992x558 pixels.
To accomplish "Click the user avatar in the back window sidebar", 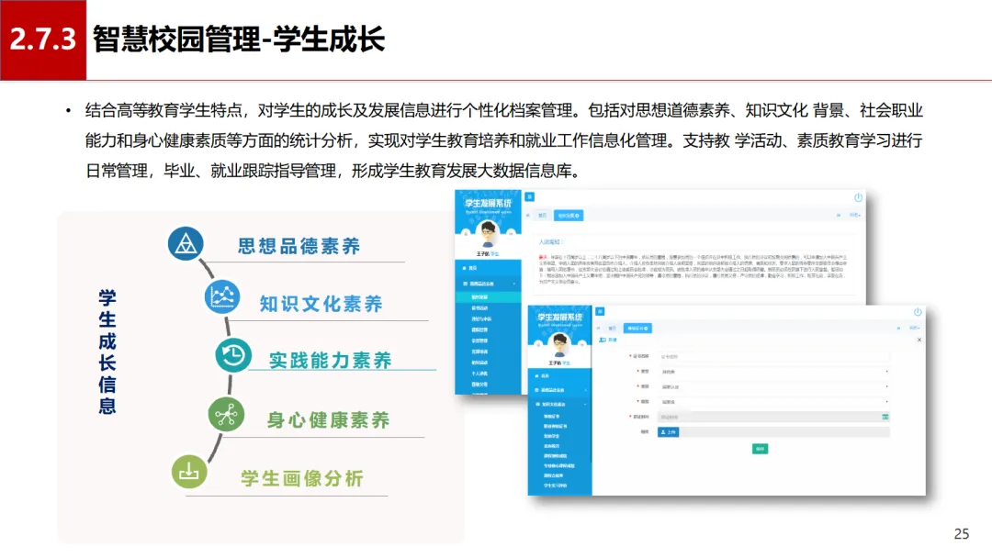I will coord(488,234).
